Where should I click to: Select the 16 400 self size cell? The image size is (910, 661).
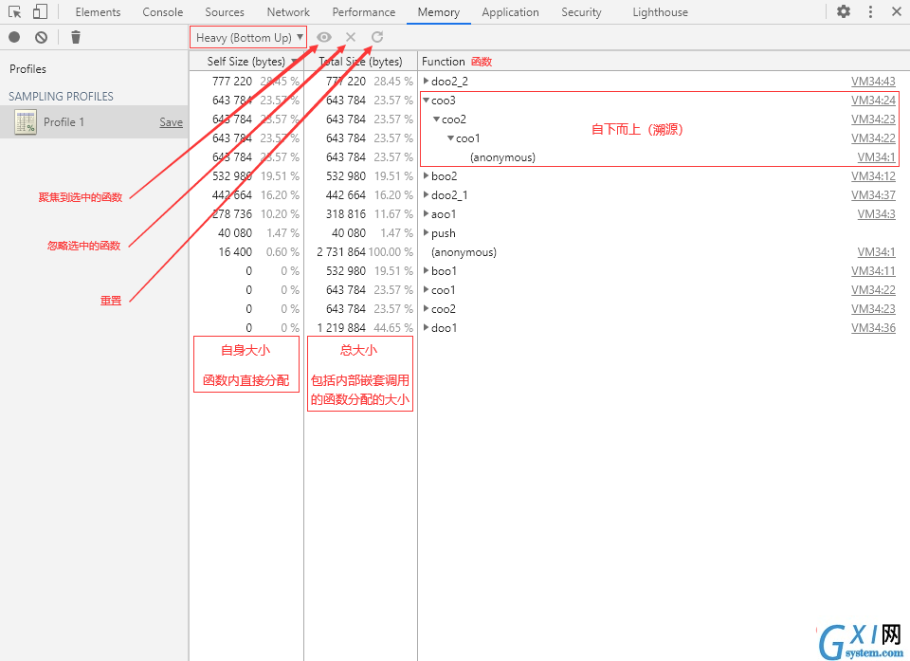coord(235,252)
